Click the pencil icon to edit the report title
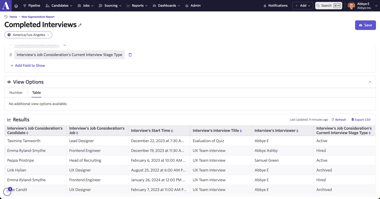This screenshot has width=380, height=199. [x=79, y=25]
